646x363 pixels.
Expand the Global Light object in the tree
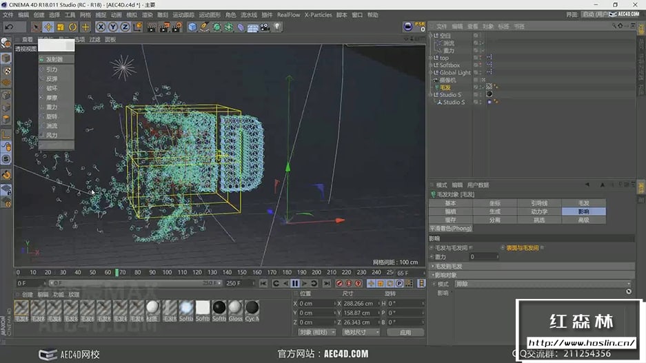click(431, 72)
